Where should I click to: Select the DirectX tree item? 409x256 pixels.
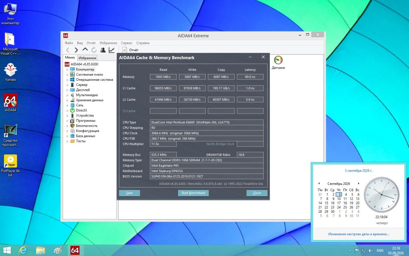point(81,110)
